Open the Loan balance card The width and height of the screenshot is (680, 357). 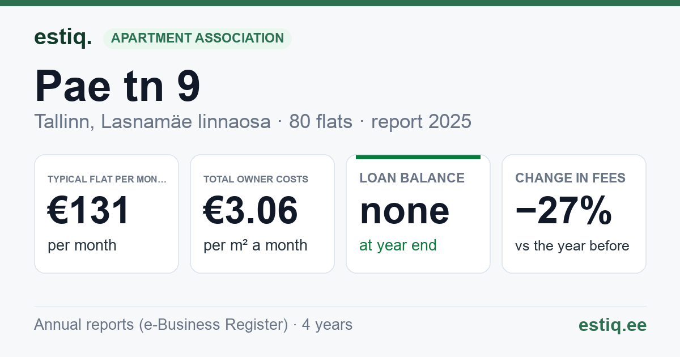coord(418,214)
